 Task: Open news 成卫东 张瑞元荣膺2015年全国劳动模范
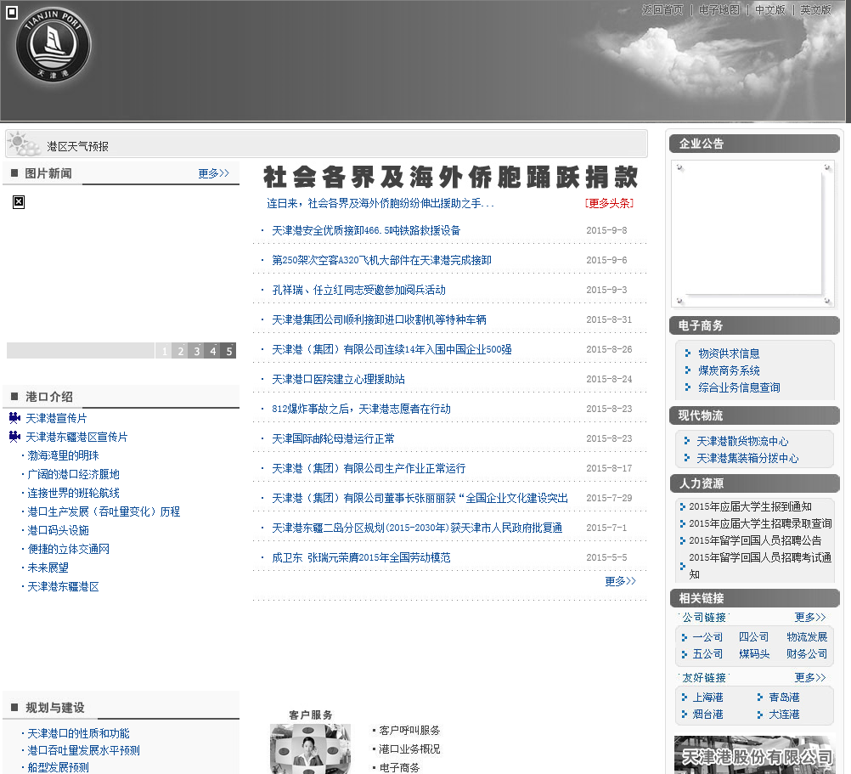(x=361, y=557)
